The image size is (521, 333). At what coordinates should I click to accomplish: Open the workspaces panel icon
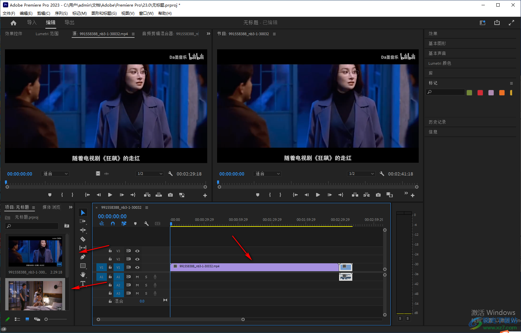pyautogui.click(x=483, y=23)
